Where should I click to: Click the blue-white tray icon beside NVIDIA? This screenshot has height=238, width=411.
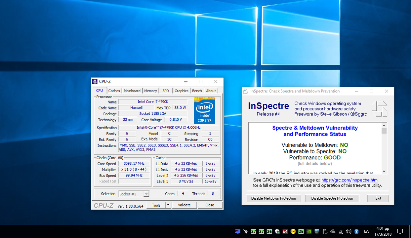(317, 231)
